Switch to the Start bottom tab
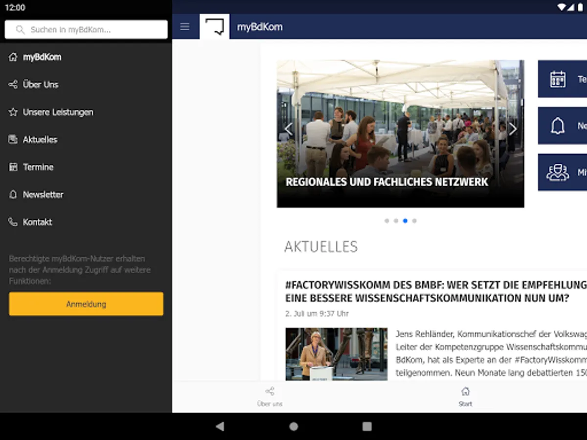 point(465,397)
